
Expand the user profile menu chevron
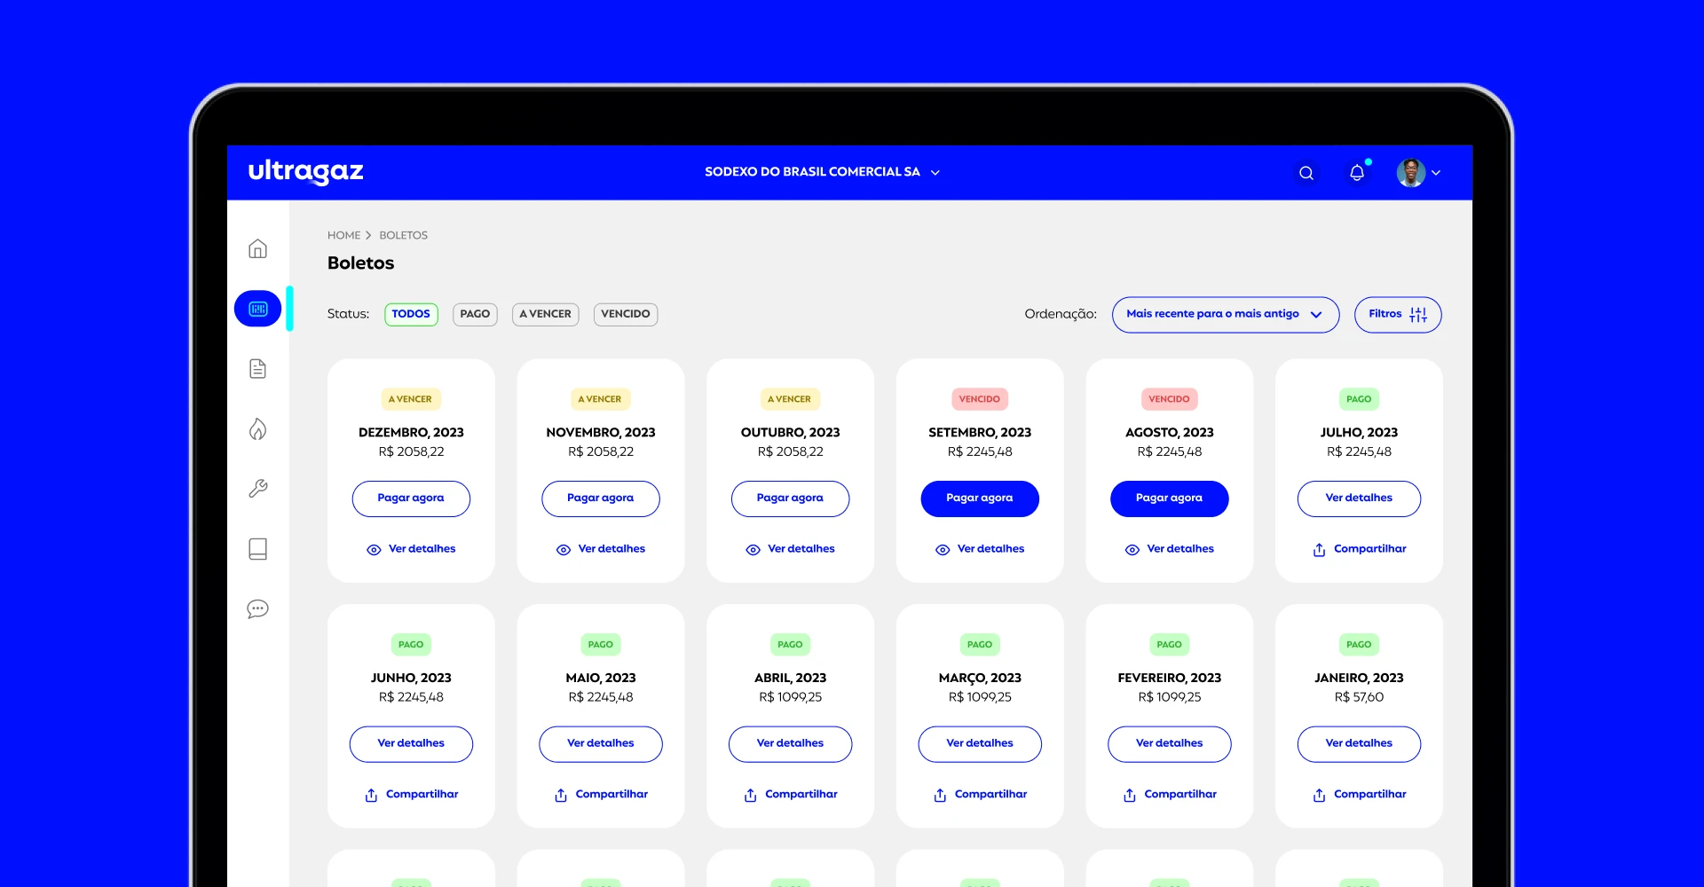[x=1436, y=173]
